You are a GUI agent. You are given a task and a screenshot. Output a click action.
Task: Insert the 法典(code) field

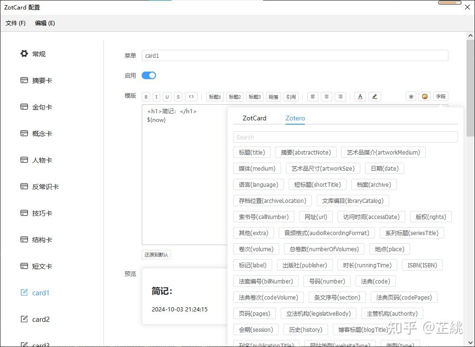(375, 281)
